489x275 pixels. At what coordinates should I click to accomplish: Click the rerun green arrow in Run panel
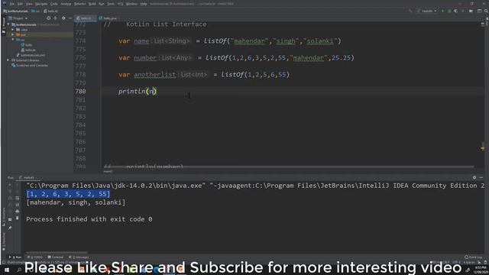[10, 185]
